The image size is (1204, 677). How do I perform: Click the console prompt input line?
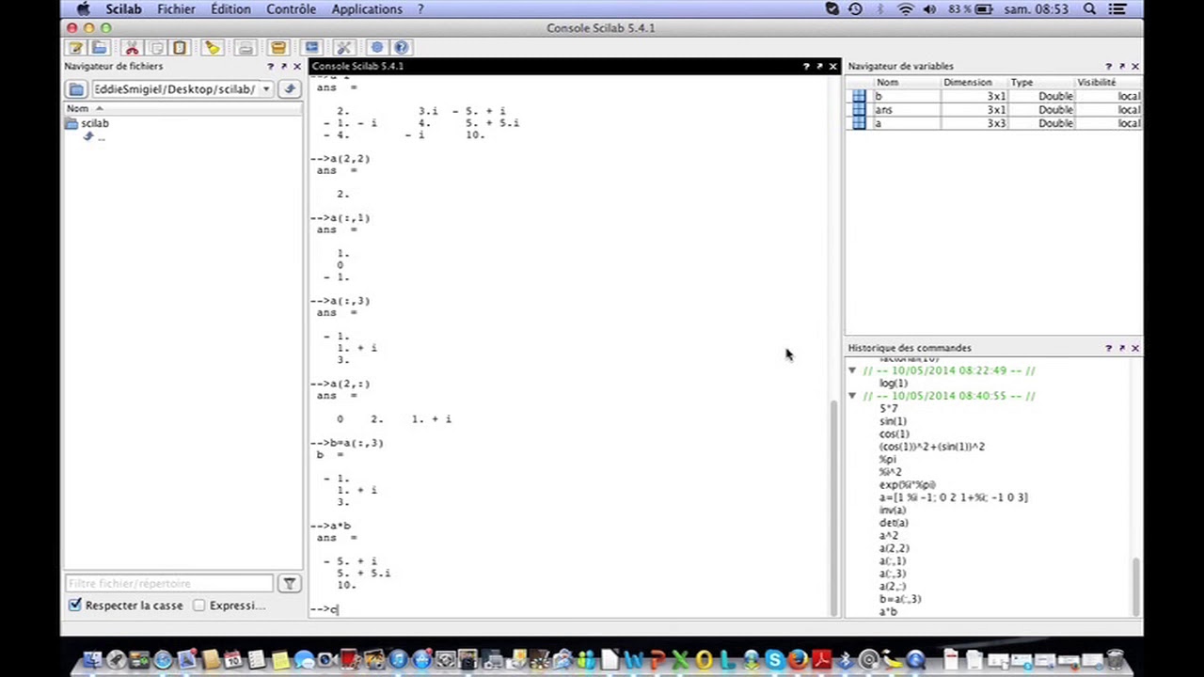click(x=569, y=609)
